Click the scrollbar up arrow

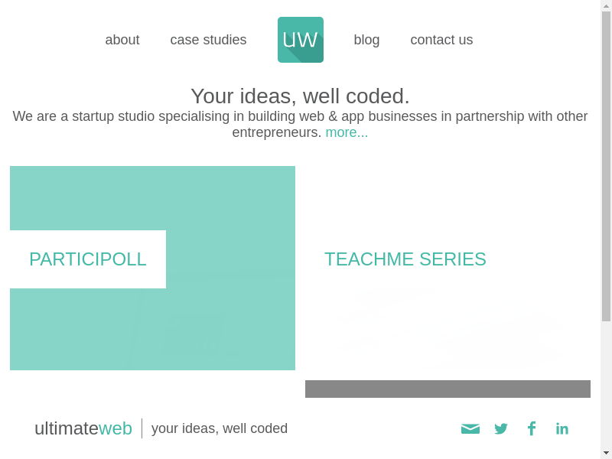tap(606, 5)
